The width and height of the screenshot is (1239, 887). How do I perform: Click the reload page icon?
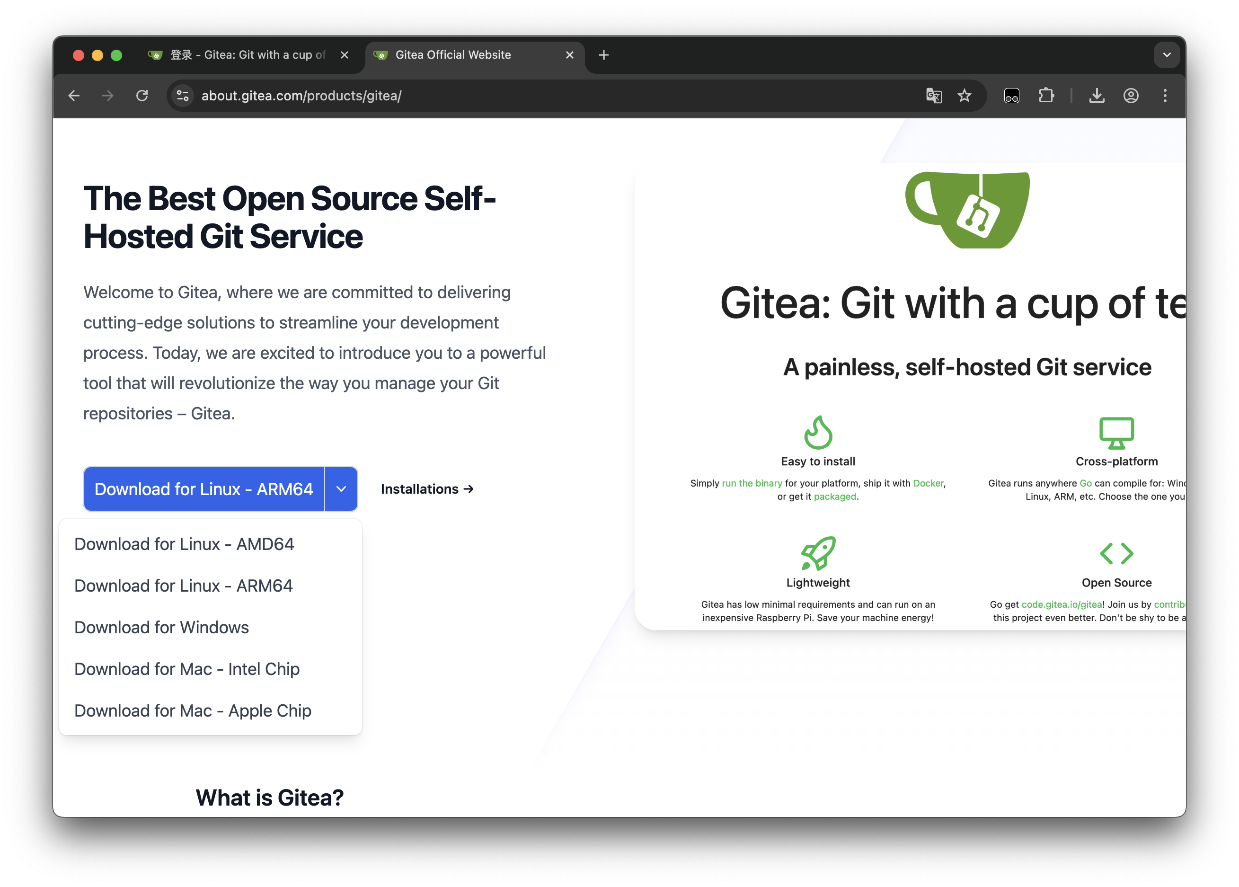click(x=142, y=96)
